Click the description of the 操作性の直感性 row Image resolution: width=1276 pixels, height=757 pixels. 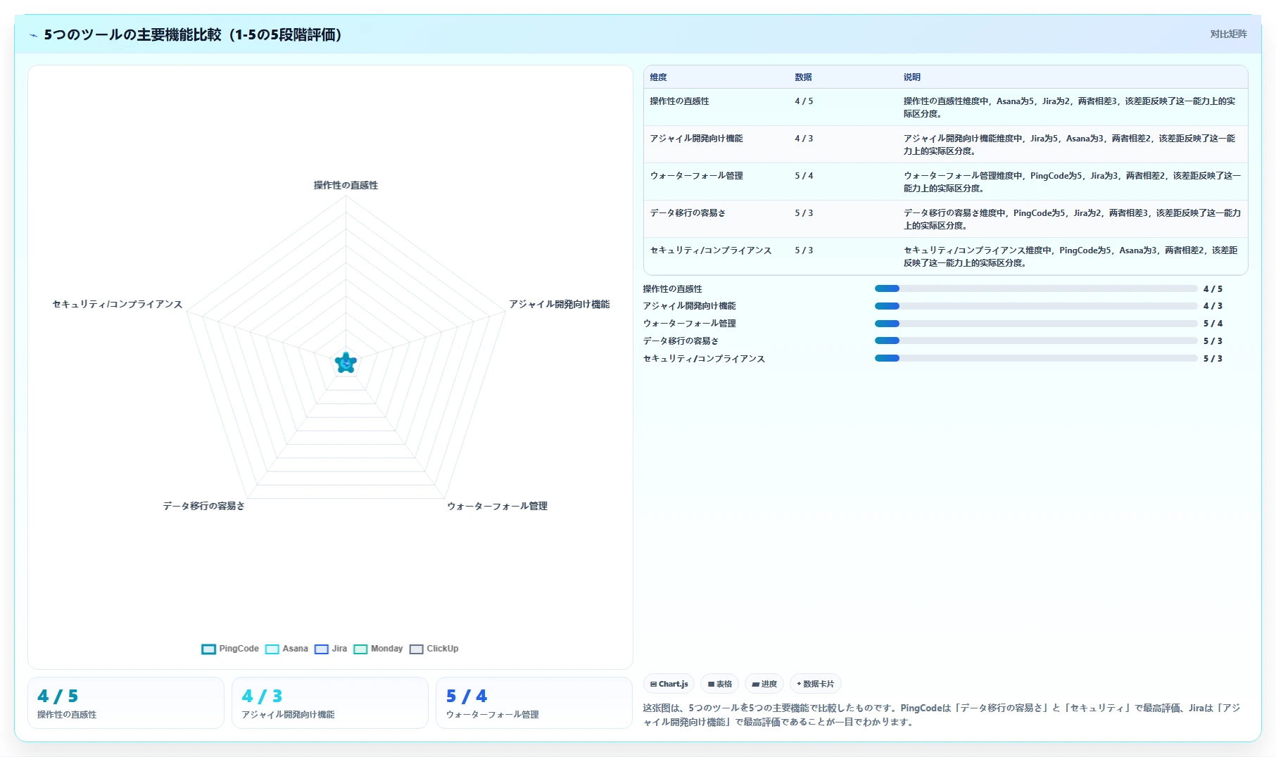coord(1070,107)
